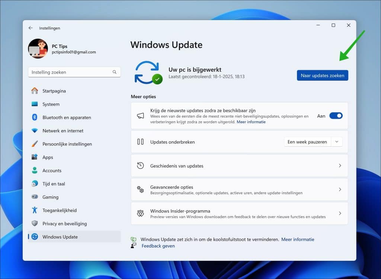Click the pause icon beside Updates onderbreken
Image resolution: width=381 pixels, height=279 pixels.
coord(140,142)
